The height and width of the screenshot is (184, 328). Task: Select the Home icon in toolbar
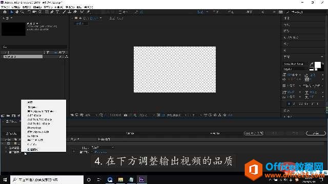point(5,12)
